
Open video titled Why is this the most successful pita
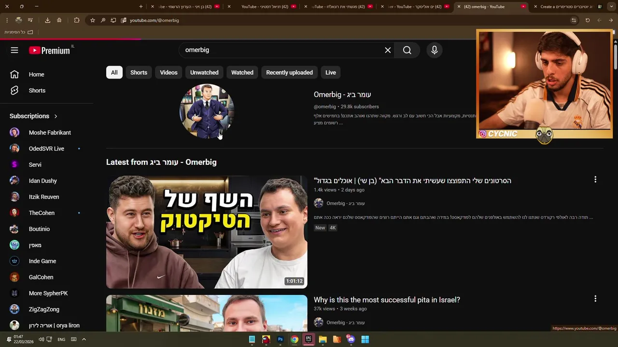point(387,300)
